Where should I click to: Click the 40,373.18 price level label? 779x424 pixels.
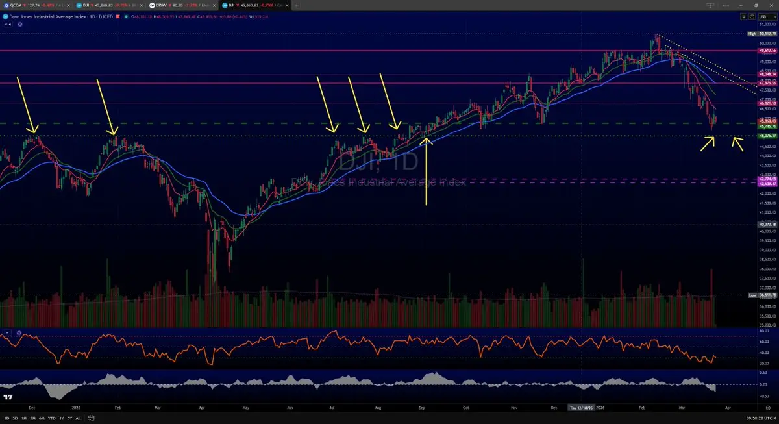coord(767,224)
